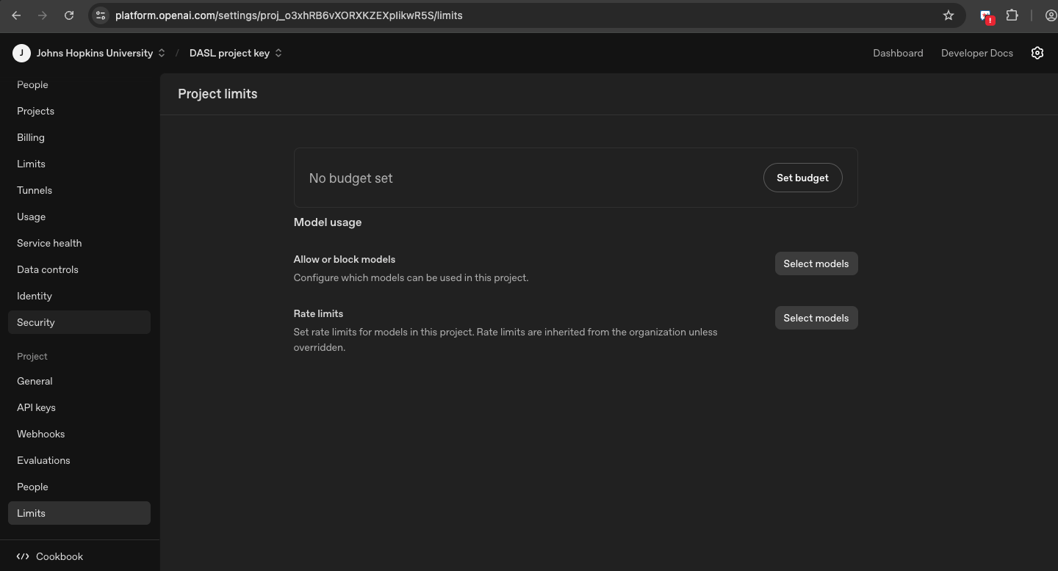Viewport: 1058px width, 571px height.
Task: Open settings gear icon in header
Action: click(1037, 53)
